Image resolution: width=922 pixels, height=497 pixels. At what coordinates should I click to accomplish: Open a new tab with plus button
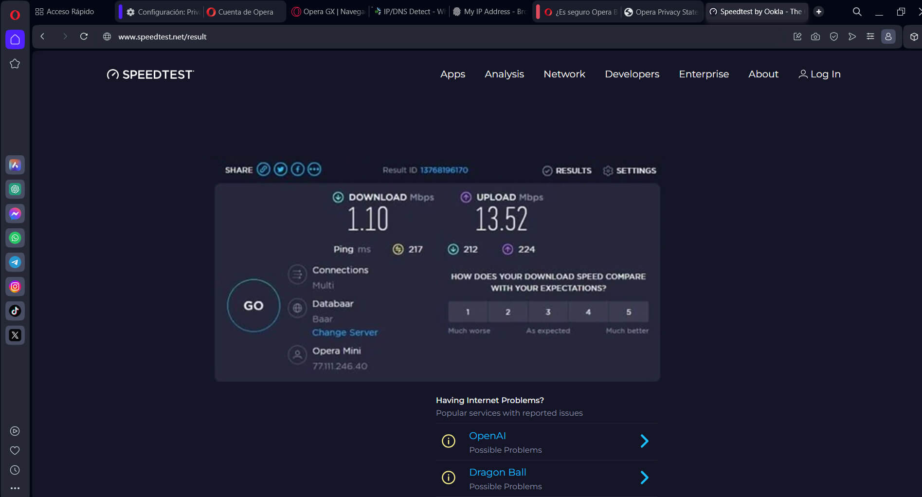pos(819,12)
